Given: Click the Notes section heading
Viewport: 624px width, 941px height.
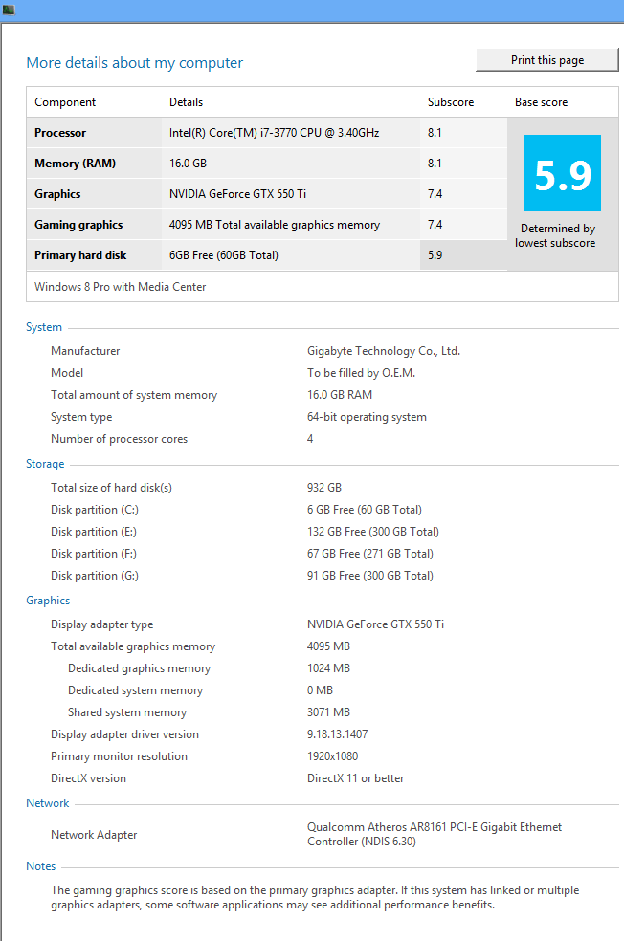Looking at the screenshot, I should 41,866.
